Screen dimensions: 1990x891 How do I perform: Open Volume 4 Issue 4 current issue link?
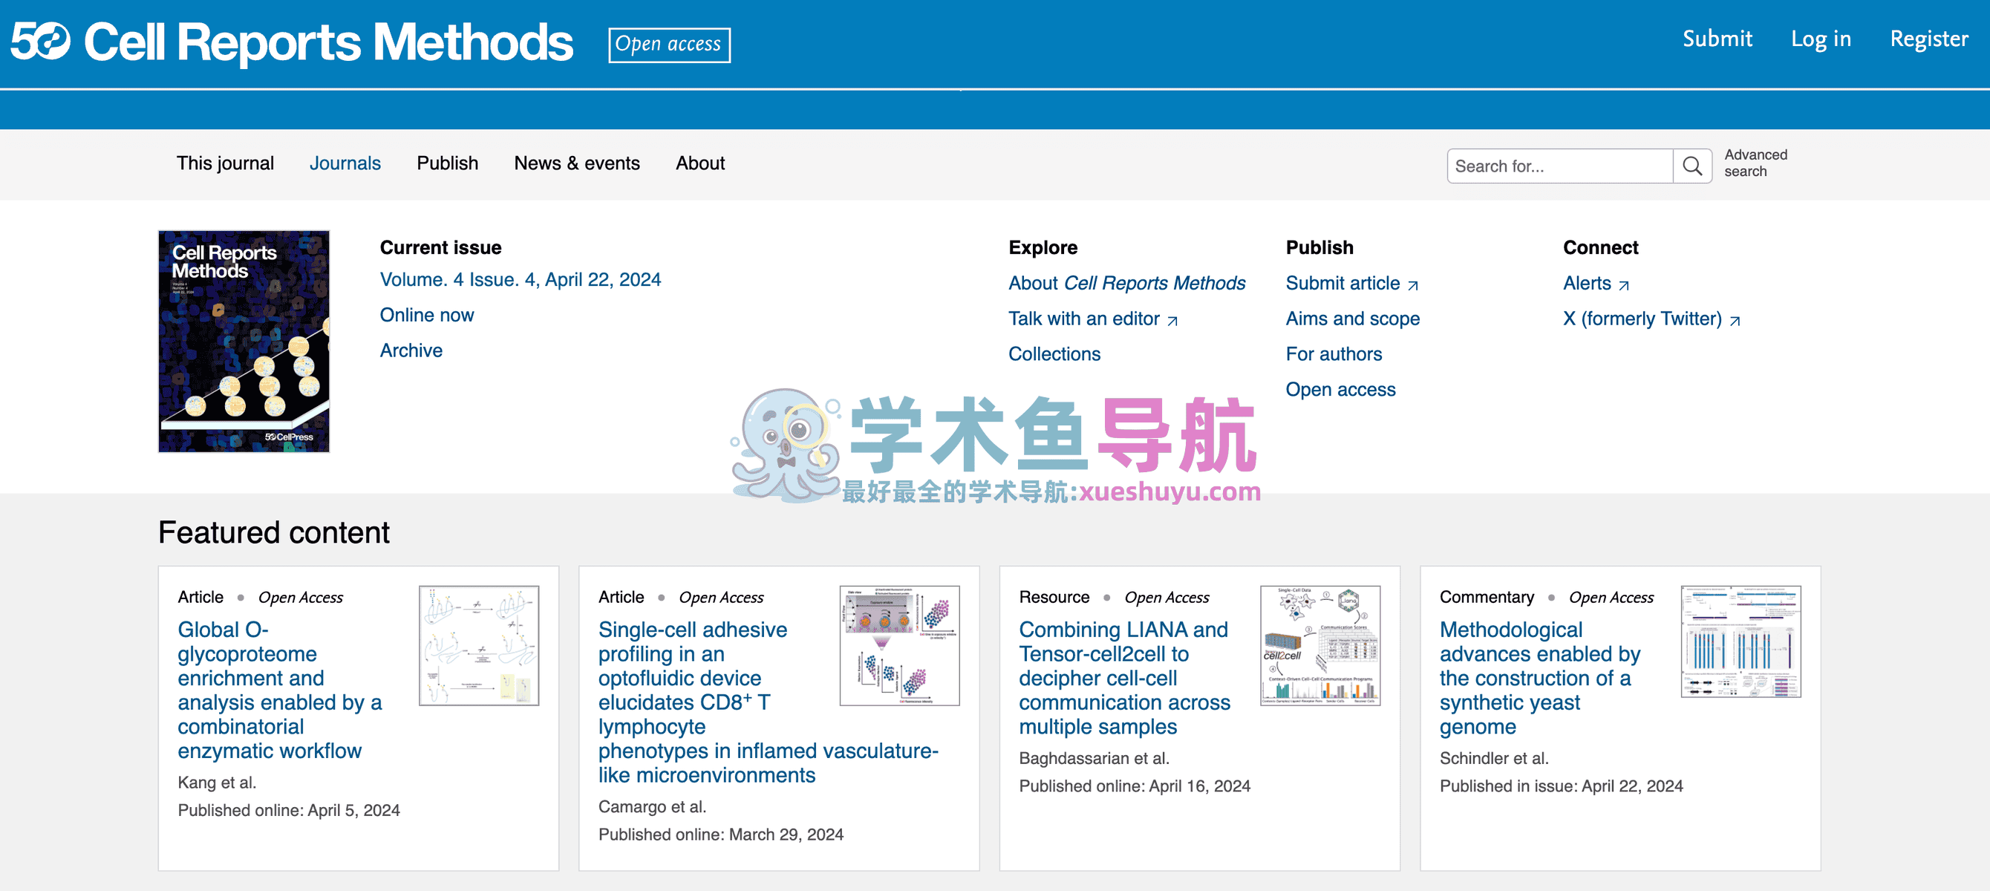click(x=520, y=280)
